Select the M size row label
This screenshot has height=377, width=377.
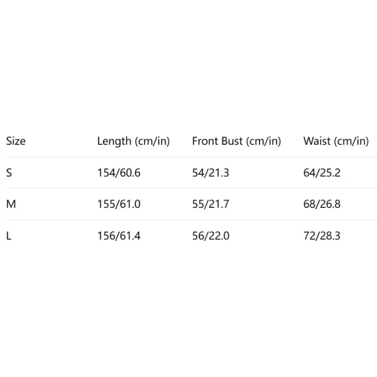coord(10,205)
